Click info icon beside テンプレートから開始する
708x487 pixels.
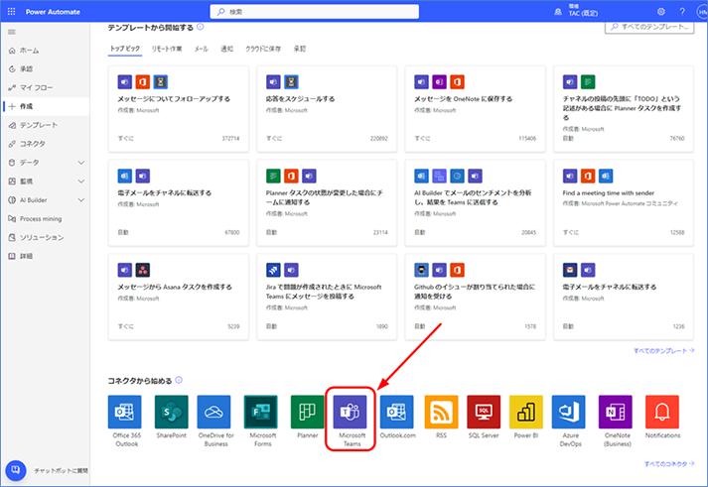click(200, 27)
